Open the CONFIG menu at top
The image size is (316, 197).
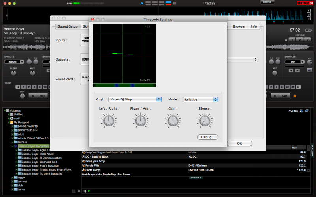coord(267,2)
